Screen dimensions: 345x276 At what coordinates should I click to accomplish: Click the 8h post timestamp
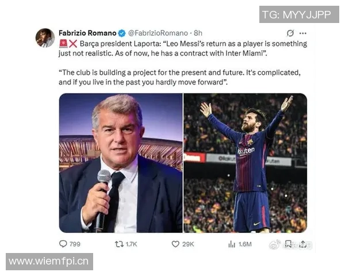(198, 33)
